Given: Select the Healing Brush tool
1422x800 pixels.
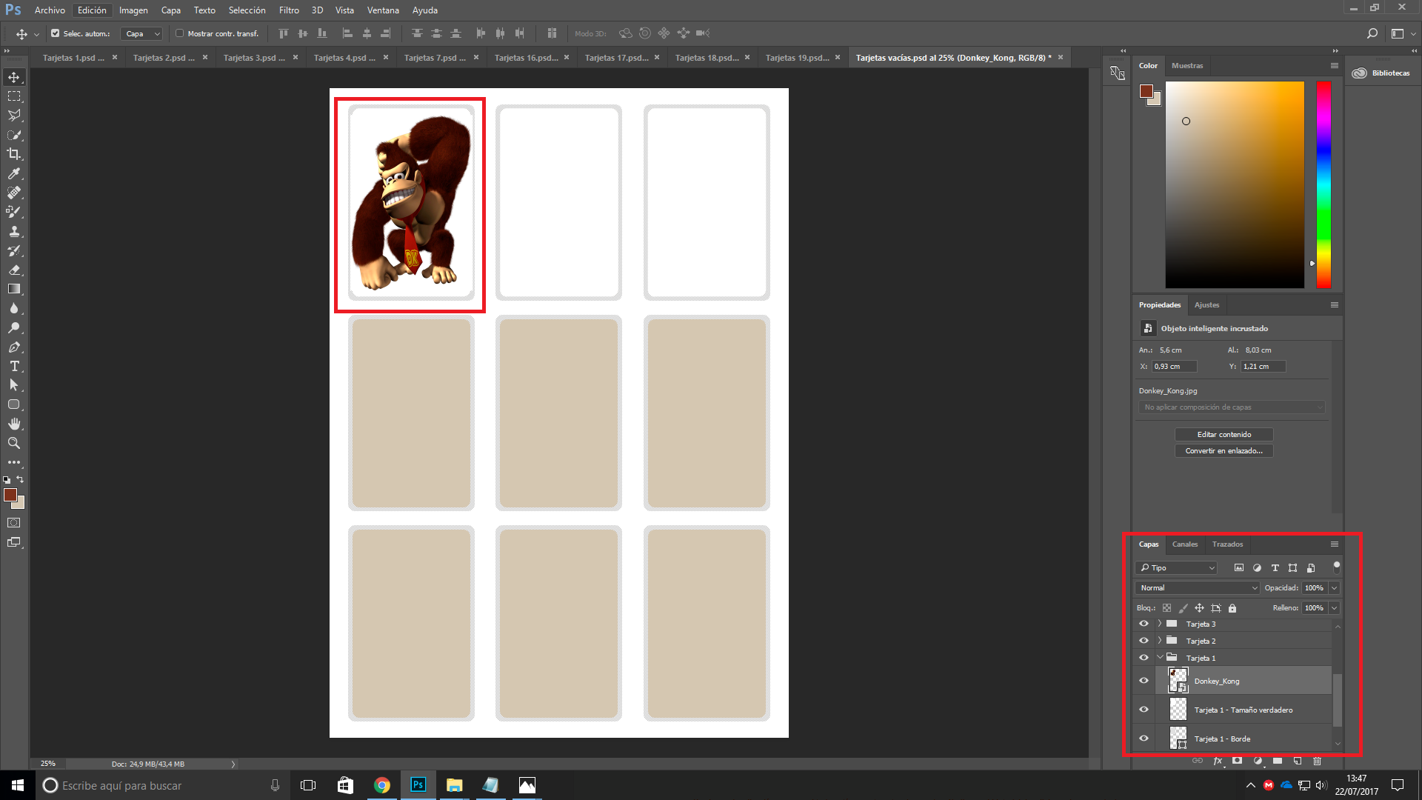Looking at the screenshot, I should 14,193.
